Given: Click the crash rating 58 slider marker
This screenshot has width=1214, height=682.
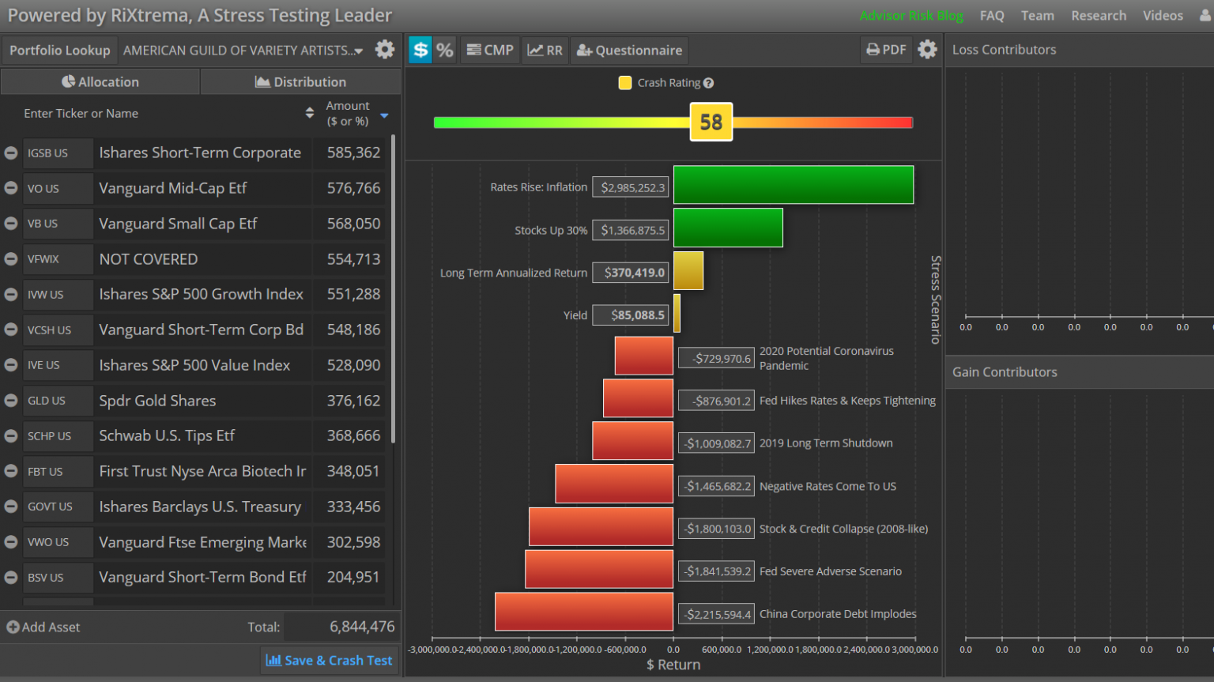Looking at the screenshot, I should pyautogui.click(x=711, y=122).
